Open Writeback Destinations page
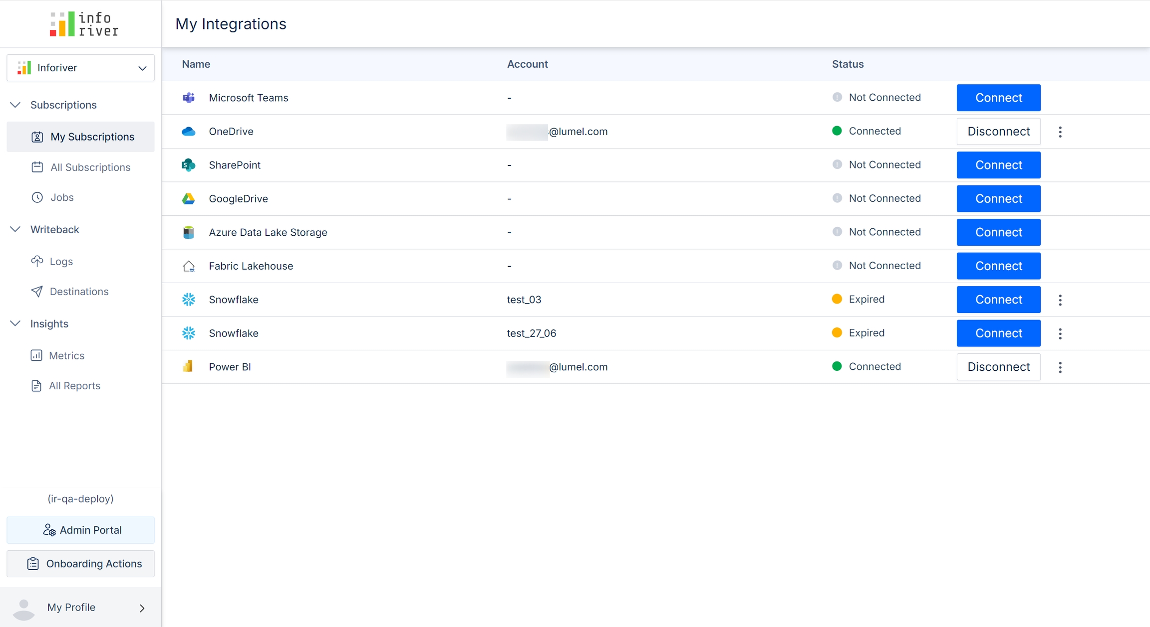This screenshot has width=1150, height=627. [79, 292]
